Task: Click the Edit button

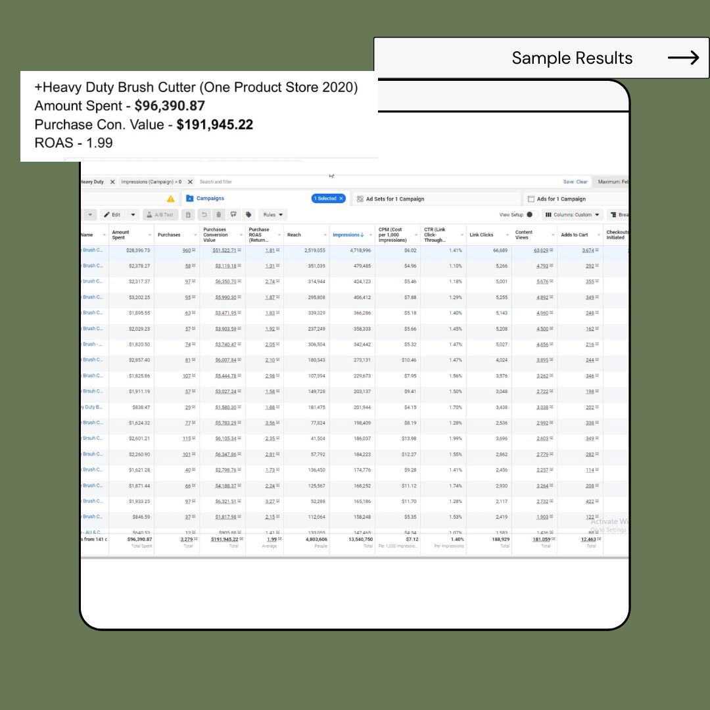Action: [x=112, y=214]
